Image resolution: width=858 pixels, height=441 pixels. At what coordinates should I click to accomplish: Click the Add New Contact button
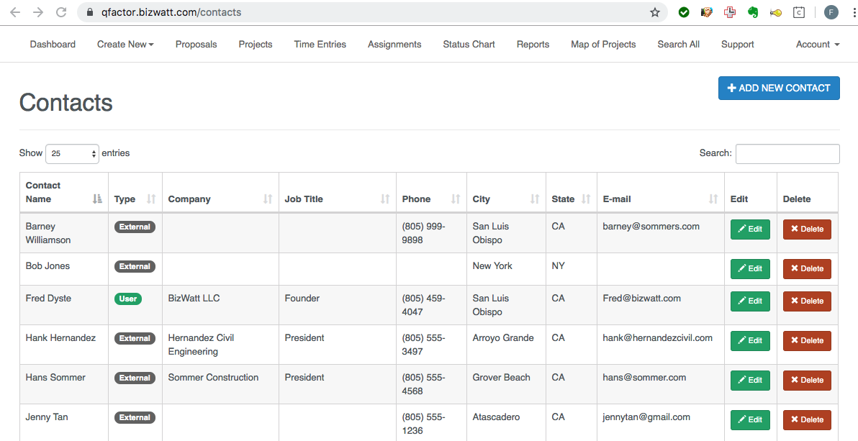[x=779, y=88]
